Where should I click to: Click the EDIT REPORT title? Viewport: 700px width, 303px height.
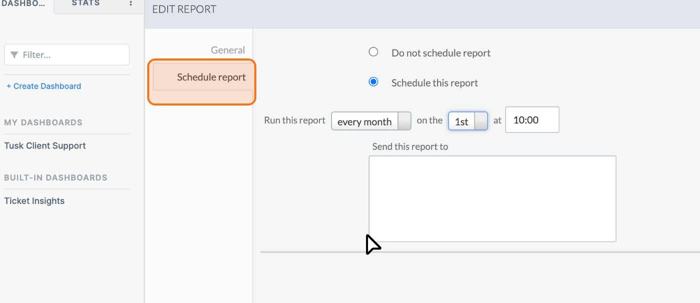[184, 9]
